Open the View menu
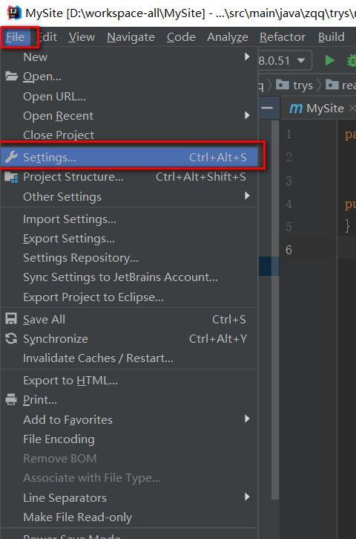Screen dimensions: 356x539 [82, 36]
